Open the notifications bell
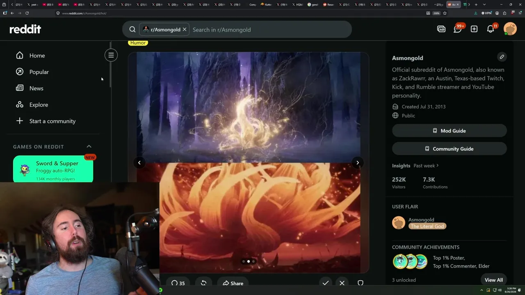Viewport: 525px width, 295px height. (491, 29)
